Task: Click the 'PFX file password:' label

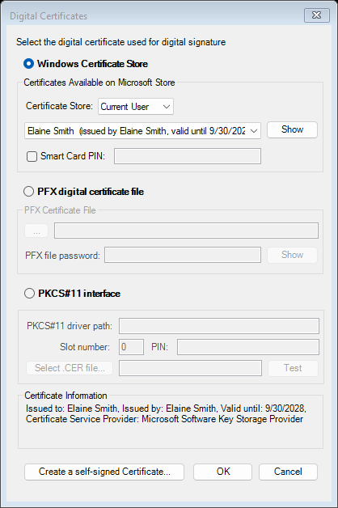Action: tap(62, 256)
